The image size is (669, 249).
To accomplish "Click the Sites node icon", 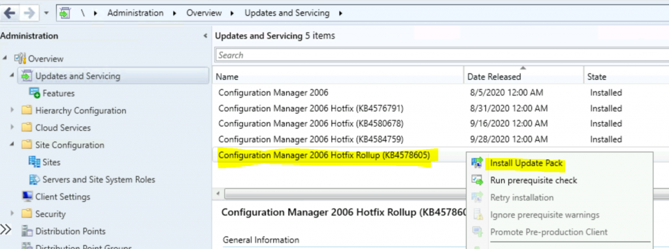I will pyautogui.click(x=34, y=162).
